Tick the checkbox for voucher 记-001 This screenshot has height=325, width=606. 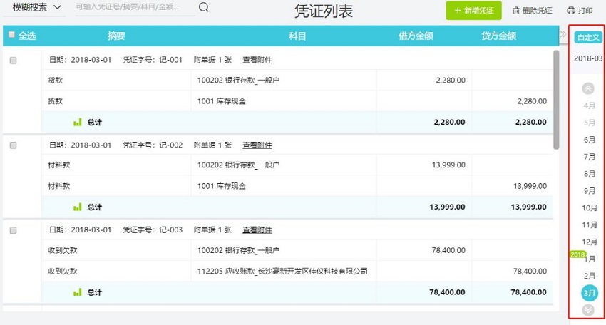pyautogui.click(x=13, y=61)
